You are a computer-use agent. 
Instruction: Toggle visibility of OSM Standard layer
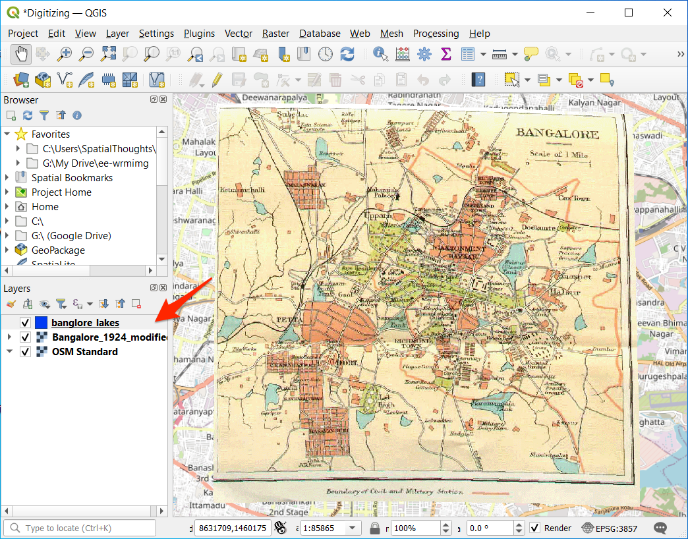pos(25,352)
